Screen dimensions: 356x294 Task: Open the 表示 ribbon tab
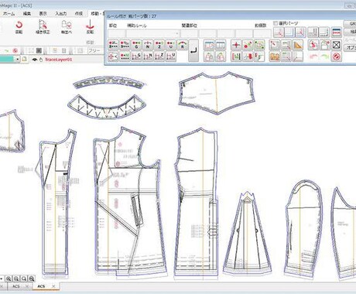43,14
